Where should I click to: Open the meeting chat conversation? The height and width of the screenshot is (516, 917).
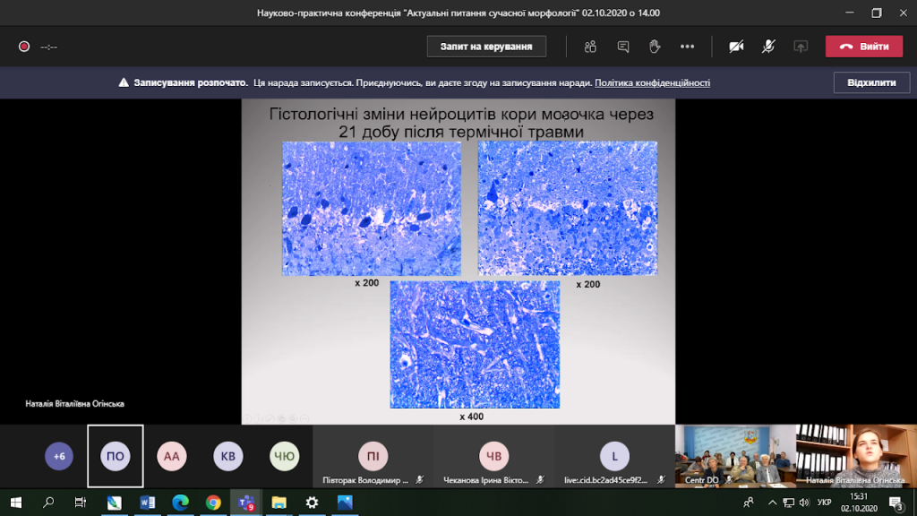coord(623,47)
